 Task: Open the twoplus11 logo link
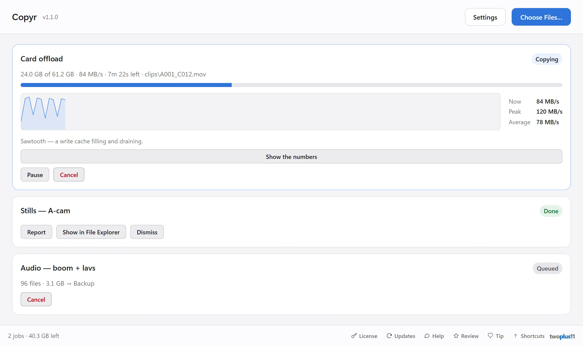(x=562, y=336)
